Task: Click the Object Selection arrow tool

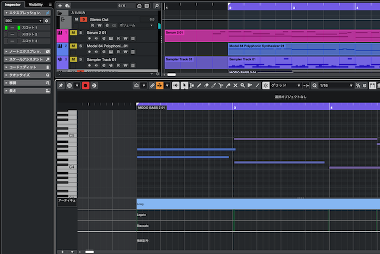Action: point(185,85)
